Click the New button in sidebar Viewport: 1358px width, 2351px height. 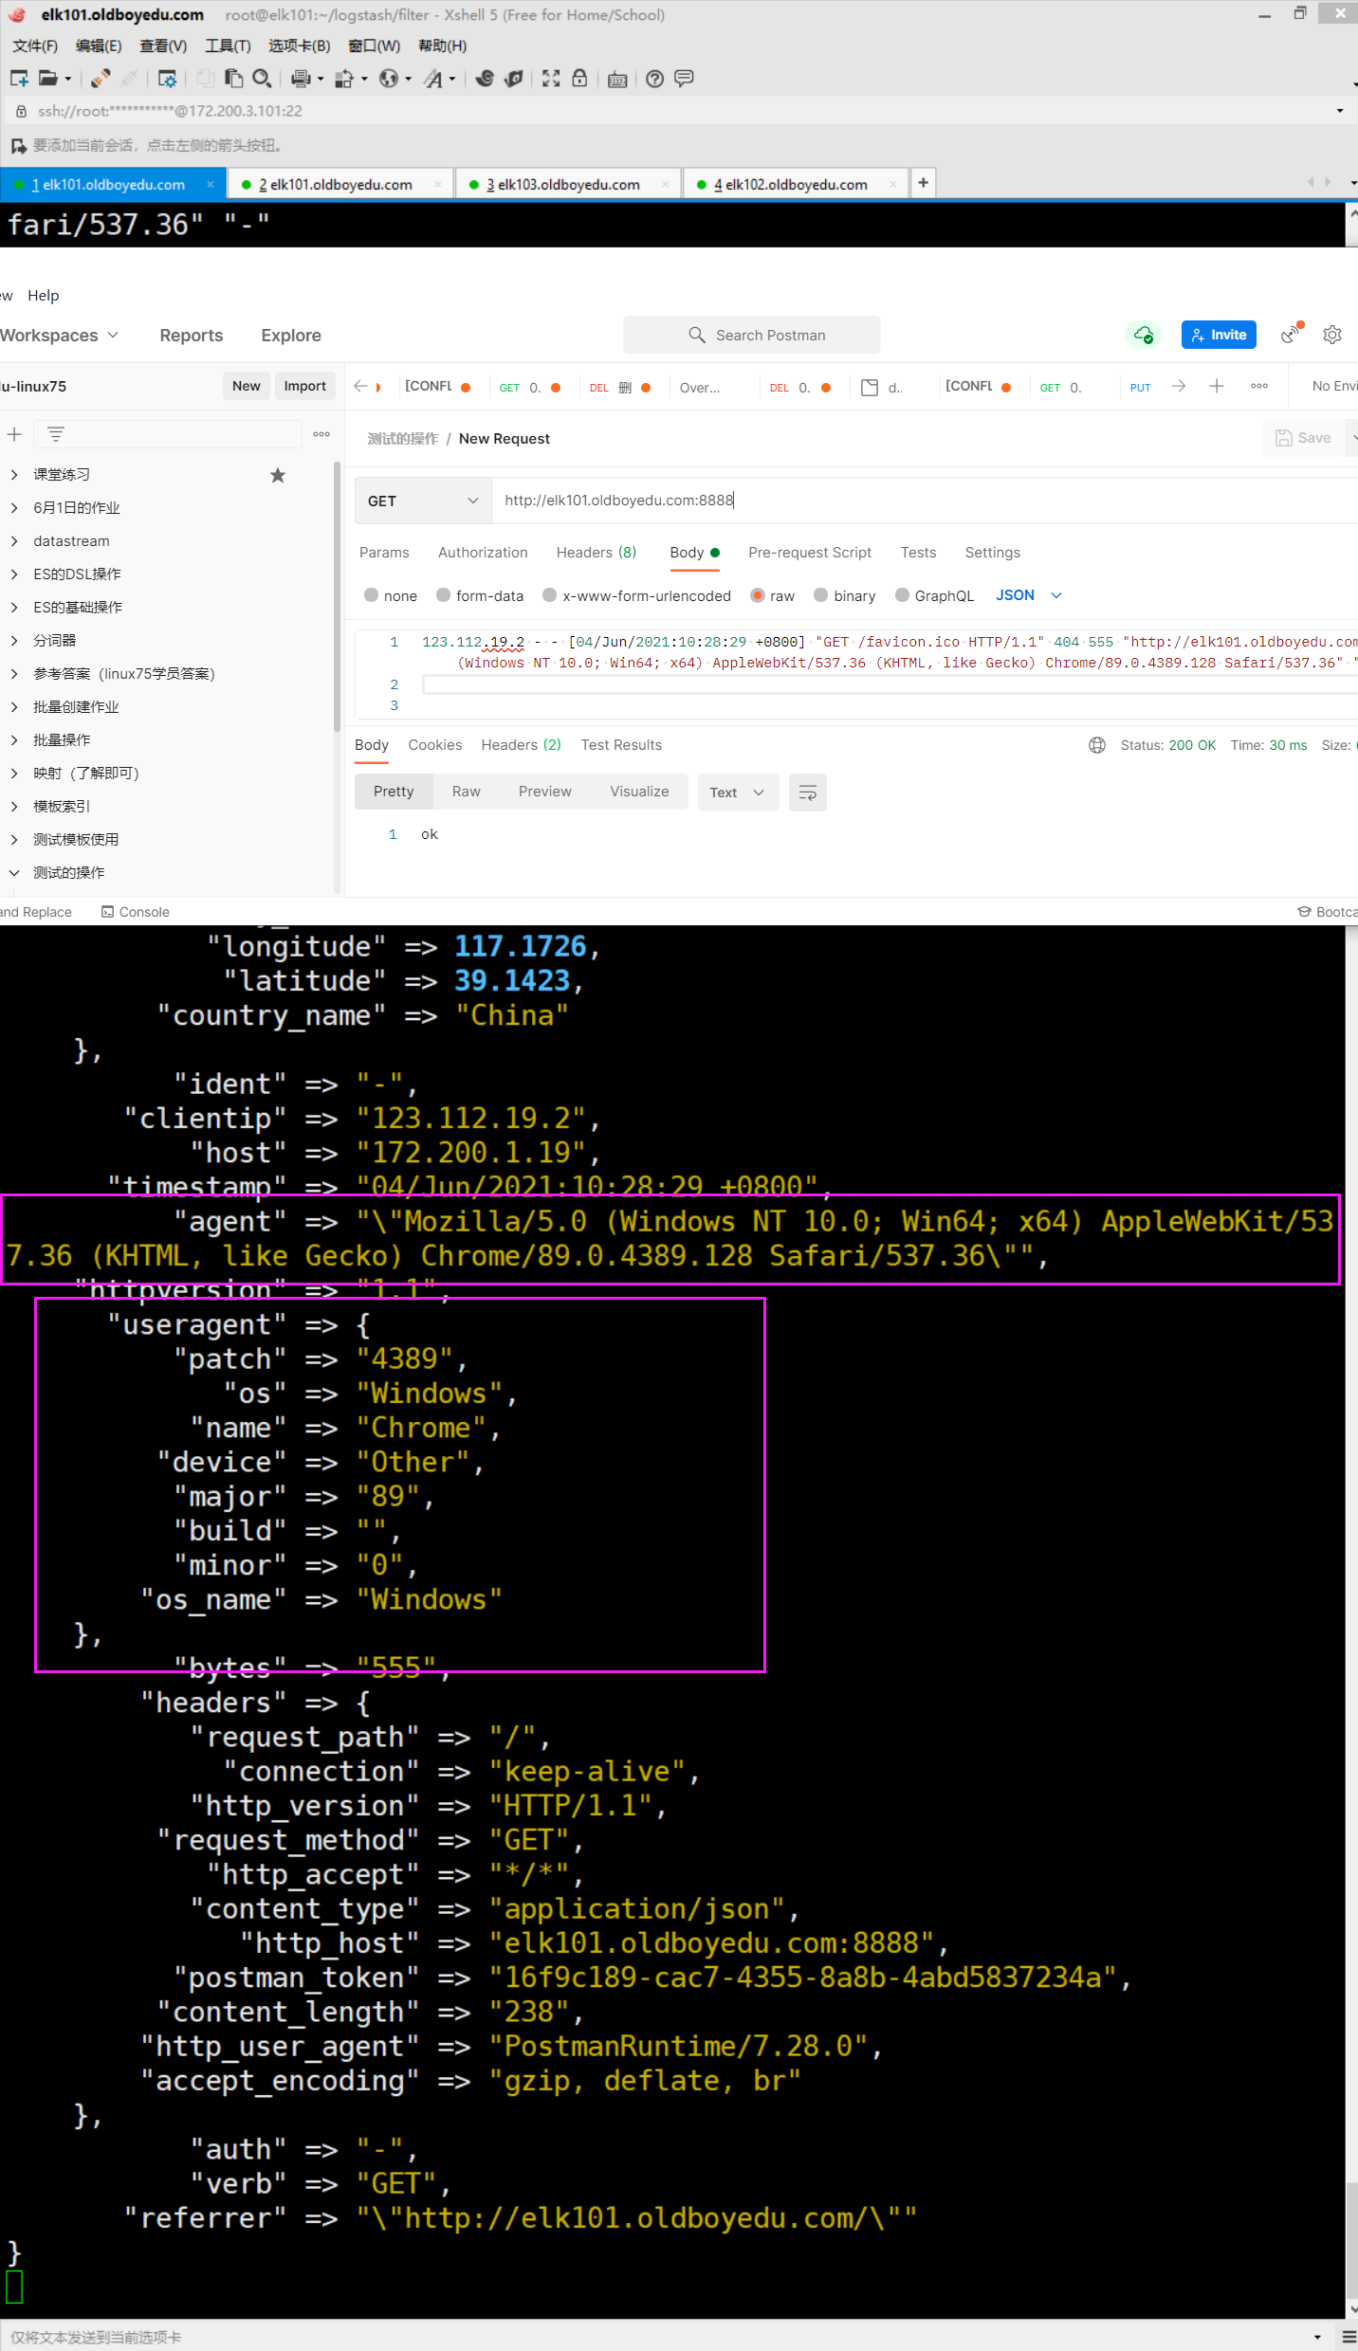tap(247, 386)
